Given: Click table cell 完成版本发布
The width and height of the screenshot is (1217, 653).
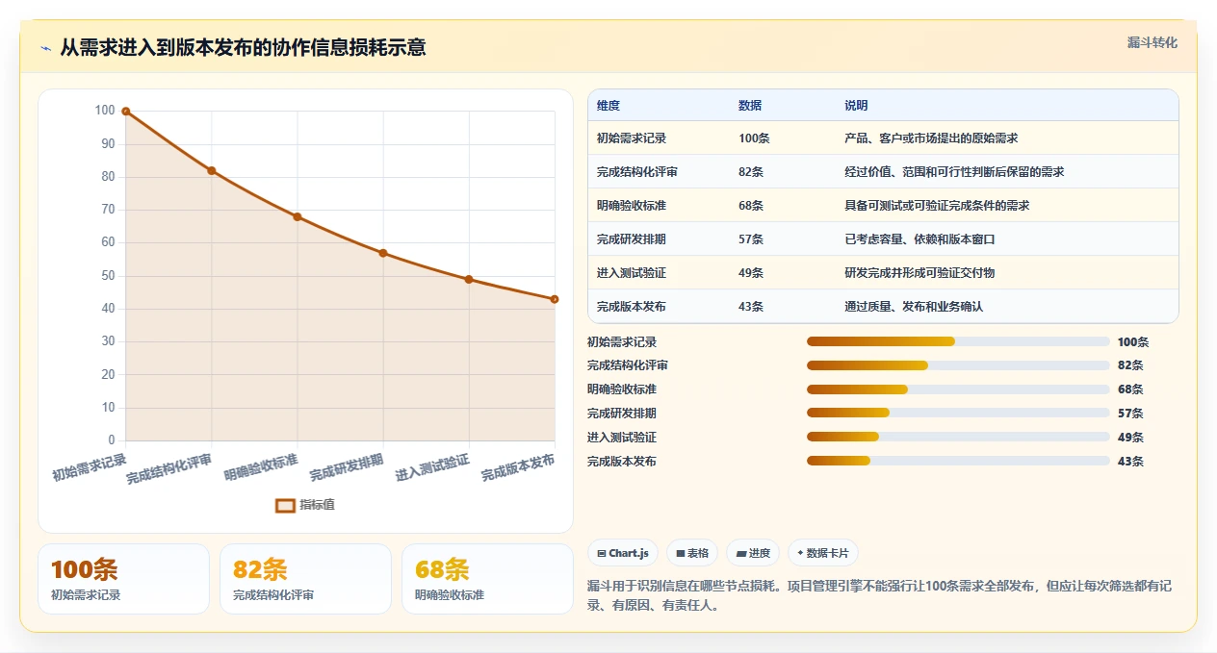Looking at the screenshot, I should (x=632, y=307).
